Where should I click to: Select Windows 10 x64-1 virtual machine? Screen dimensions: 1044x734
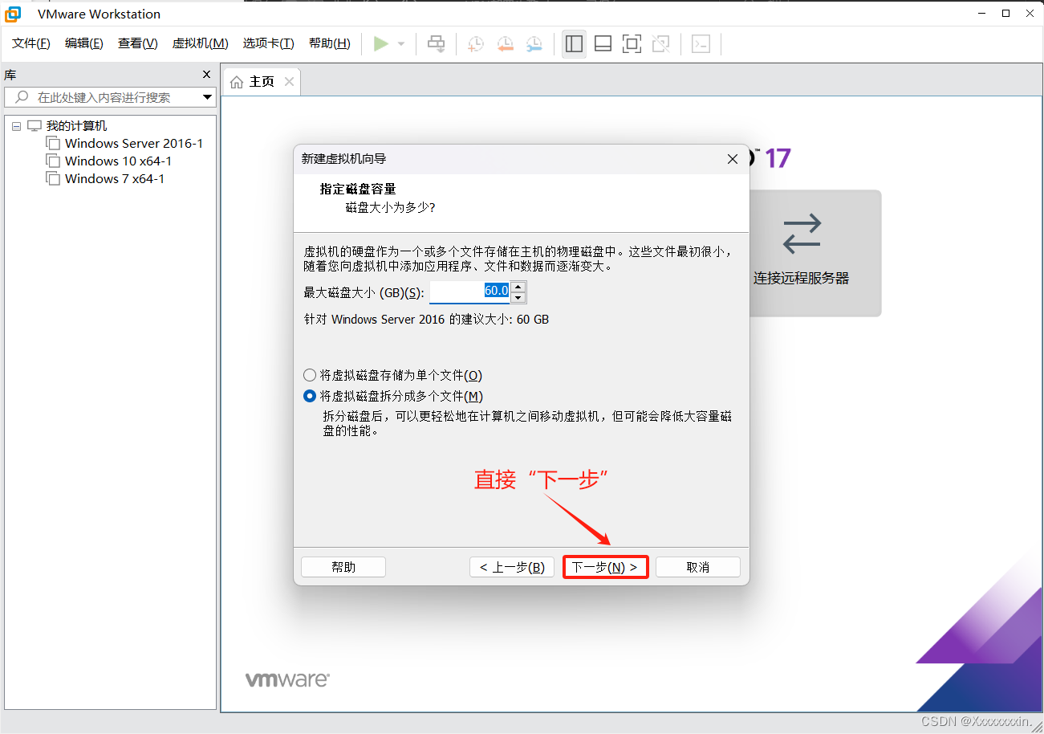118,161
